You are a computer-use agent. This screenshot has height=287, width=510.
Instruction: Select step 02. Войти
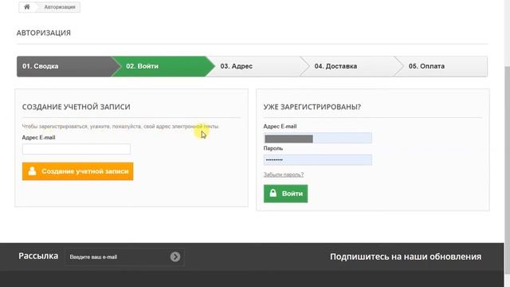(x=163, y=66)
